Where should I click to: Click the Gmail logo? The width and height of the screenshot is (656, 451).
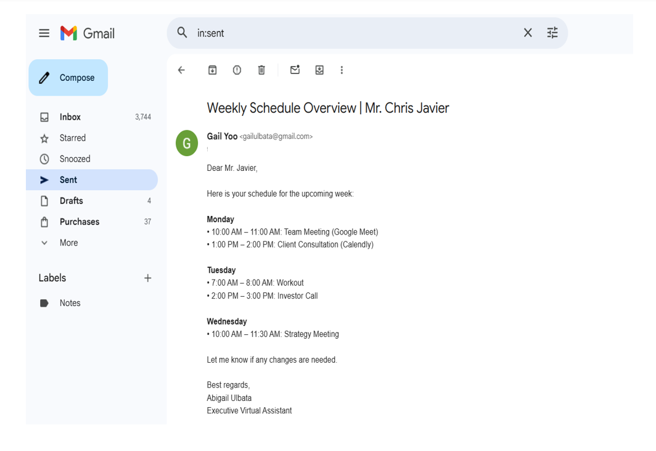(x=88, y=33)
